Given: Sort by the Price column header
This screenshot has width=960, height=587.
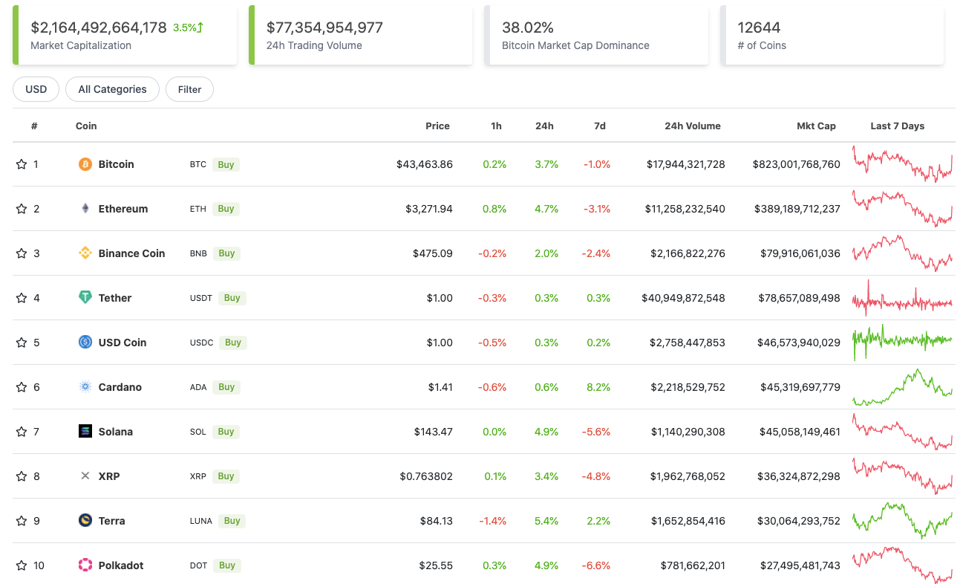Looking at the screenshot, I should tap(437, 126).
